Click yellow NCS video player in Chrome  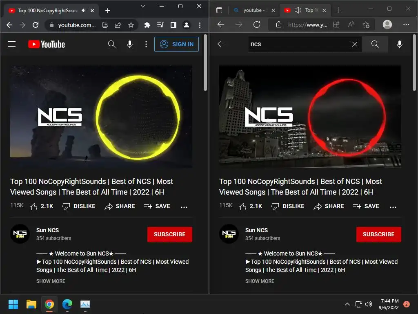click(101, 117)
